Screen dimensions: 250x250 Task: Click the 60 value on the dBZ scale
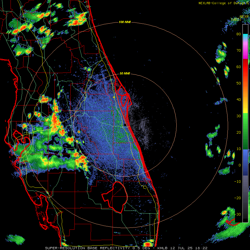pyautogui.click(x=239, y=67)
